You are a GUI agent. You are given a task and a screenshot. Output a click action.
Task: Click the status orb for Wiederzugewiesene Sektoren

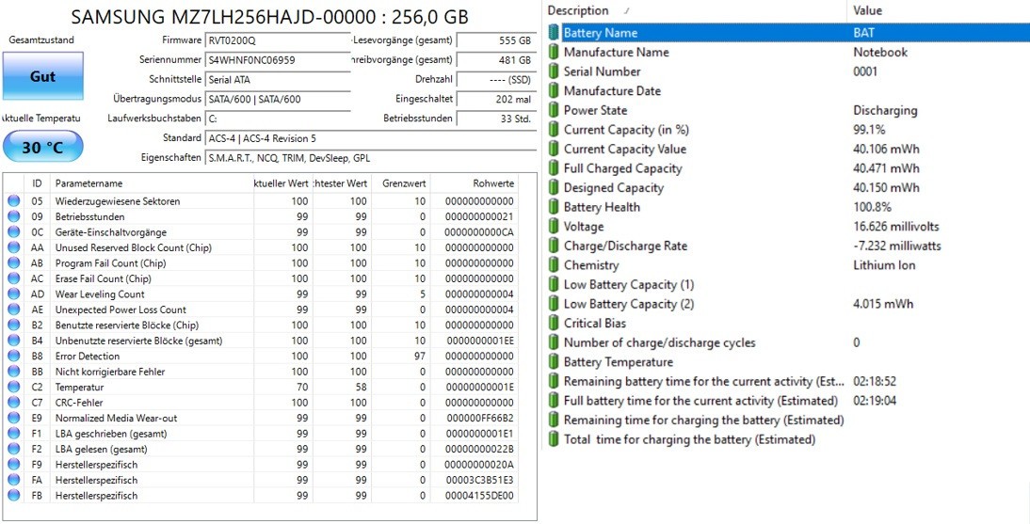14,201
